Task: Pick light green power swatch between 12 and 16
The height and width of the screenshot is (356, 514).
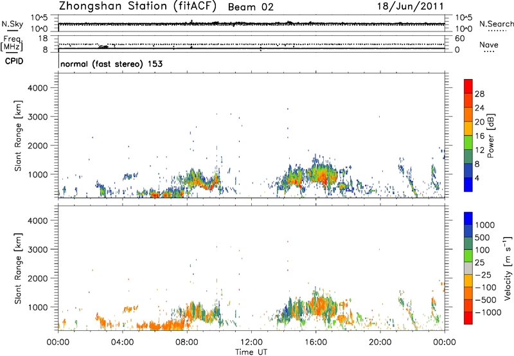Action: (468, 143)
